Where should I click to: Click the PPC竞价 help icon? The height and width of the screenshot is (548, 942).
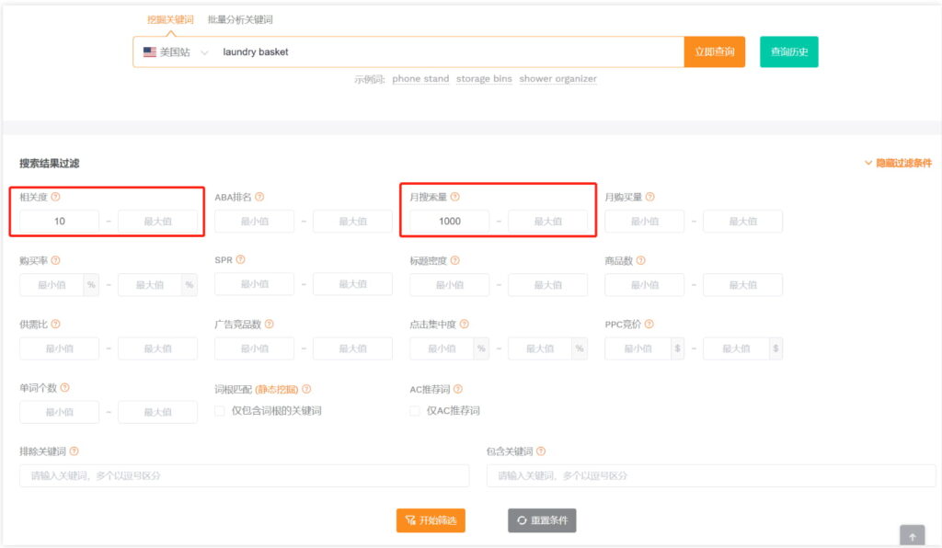(x=649, y=324)
